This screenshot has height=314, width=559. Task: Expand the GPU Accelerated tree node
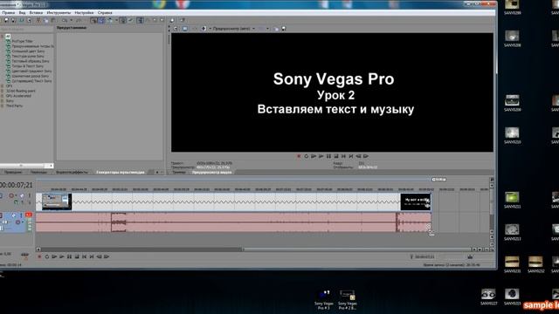(2, 96)
